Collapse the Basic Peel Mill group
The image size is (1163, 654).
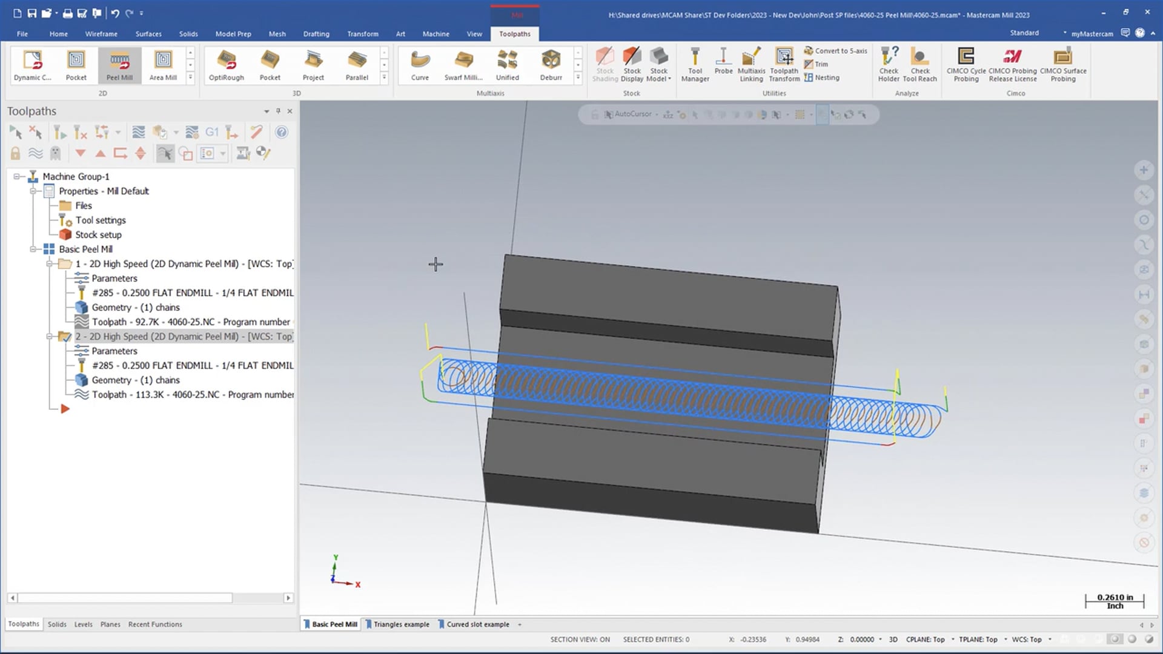(x=34, y=249)
